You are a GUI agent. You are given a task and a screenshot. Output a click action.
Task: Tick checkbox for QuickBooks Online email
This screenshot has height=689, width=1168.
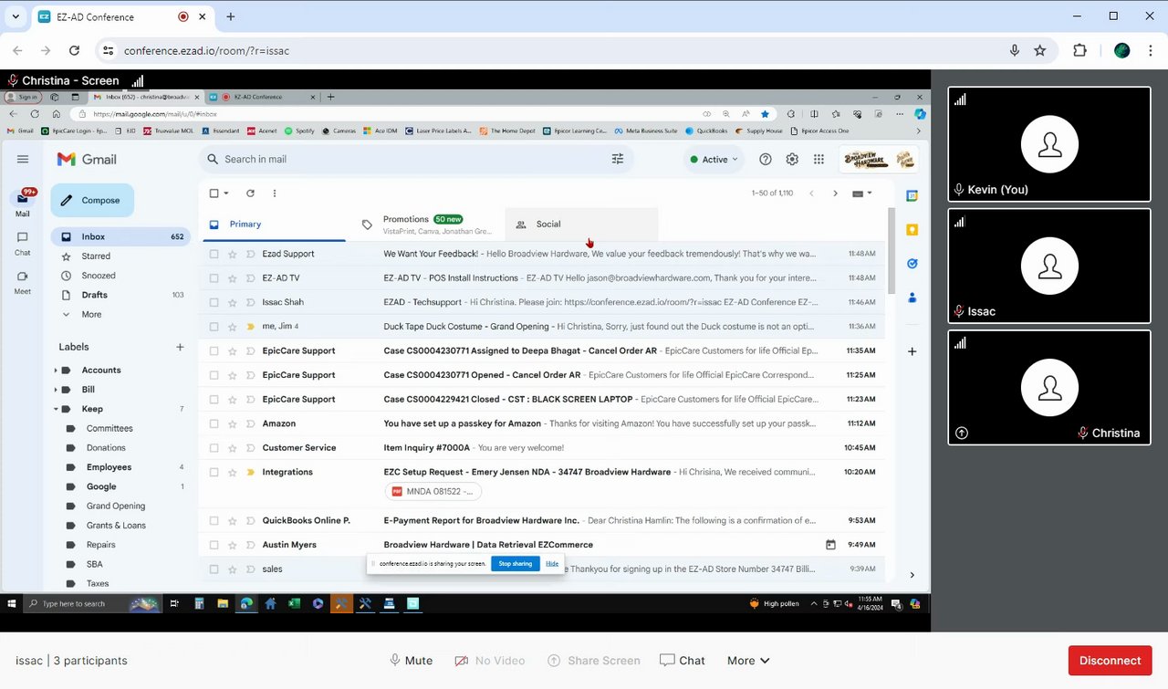pos(214,521)
